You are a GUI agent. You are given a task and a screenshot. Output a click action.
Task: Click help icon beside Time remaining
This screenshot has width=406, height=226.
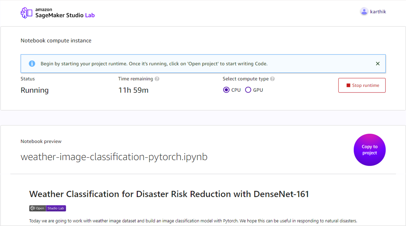click(157, 79)
